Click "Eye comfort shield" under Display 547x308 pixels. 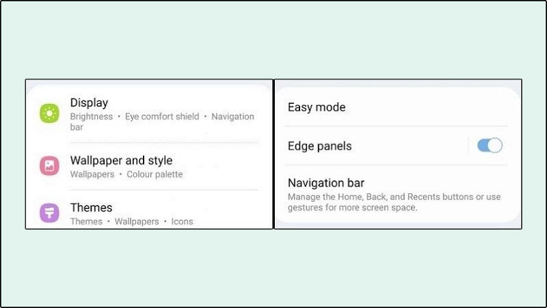coord(162,117)
